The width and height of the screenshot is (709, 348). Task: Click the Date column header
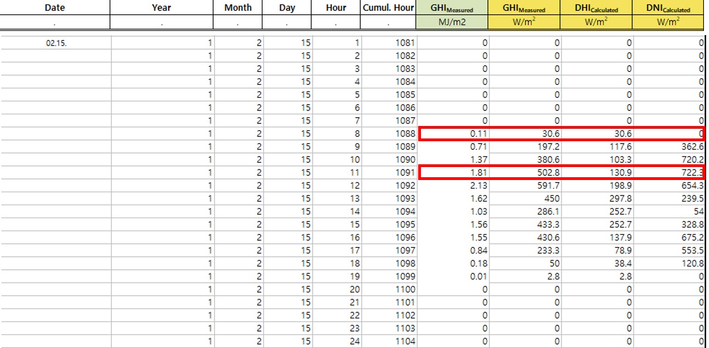click(x=54, y=8)
